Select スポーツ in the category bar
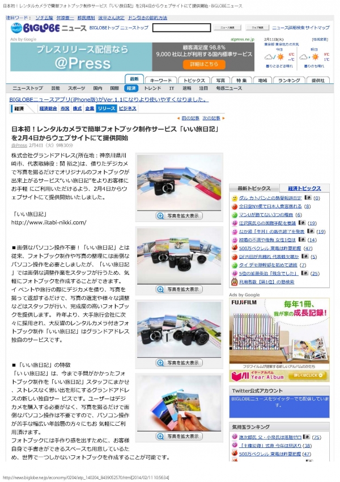The width and height of the screenshot is (340, 482). [x=76, y=88]
